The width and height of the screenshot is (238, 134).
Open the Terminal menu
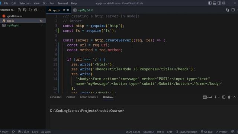tap(63, 3)
